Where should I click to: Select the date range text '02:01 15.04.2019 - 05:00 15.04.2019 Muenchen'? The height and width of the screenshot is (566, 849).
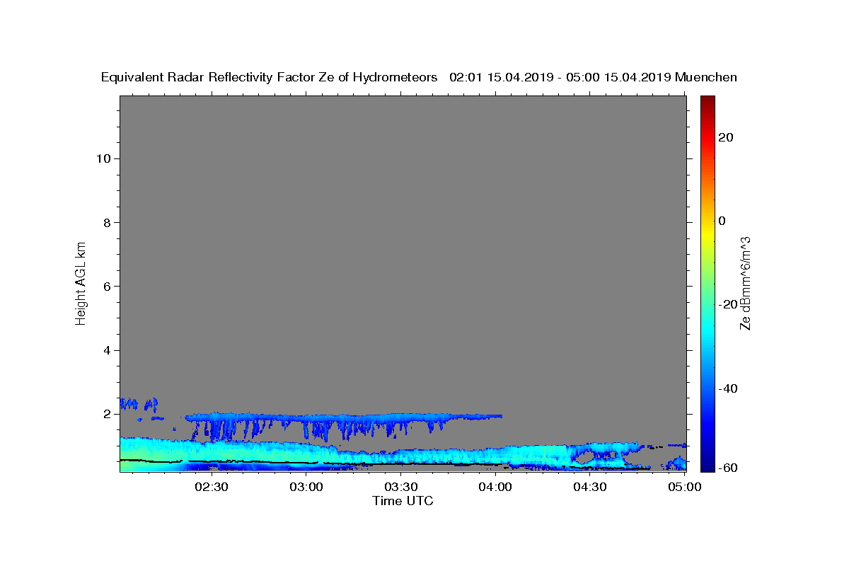tap(594, 77)
